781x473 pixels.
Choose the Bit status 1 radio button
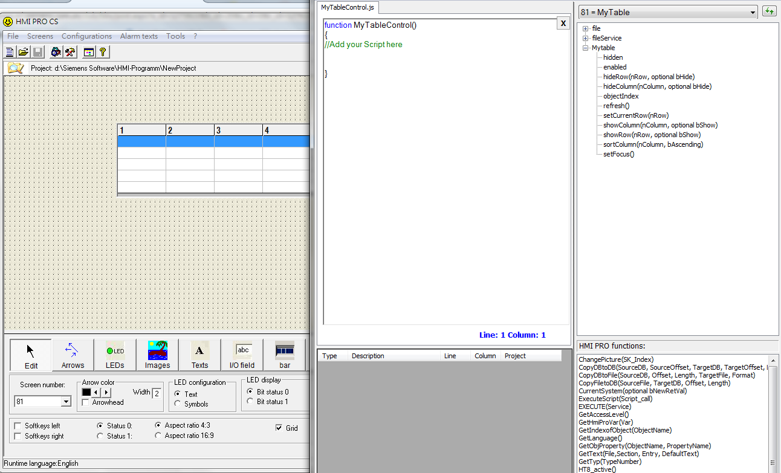pyautogui.click(x=250, y=401)
